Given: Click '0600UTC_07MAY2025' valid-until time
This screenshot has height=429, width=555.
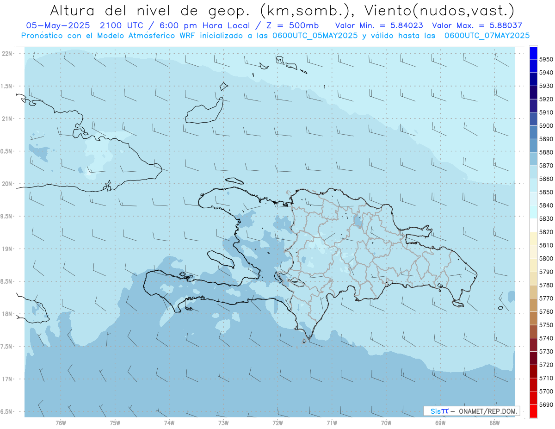Looking at the screenshot, I should tap(487, 35).
